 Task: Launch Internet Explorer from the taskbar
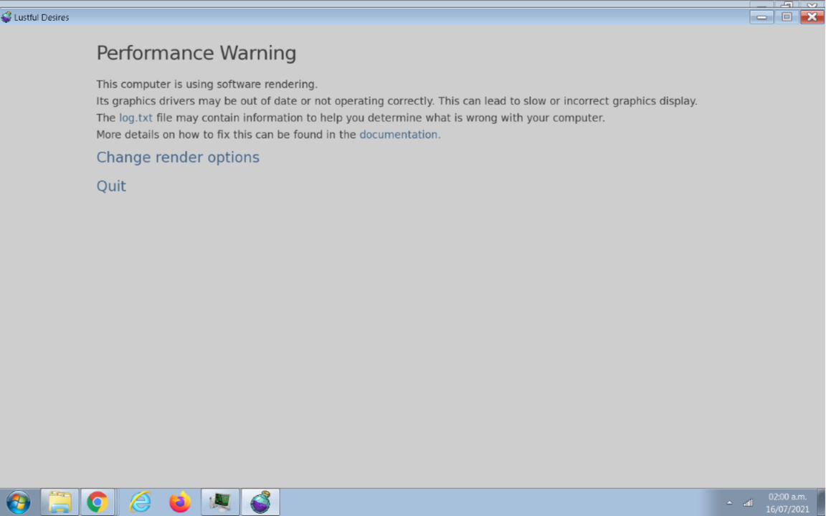pyautogui.click(x=140, y=502)
